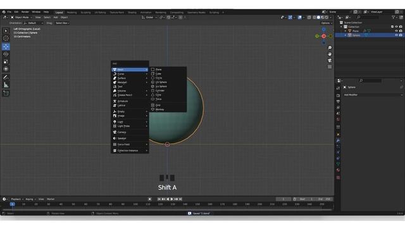This screenshot has width=405, height=228.
Task: Select the Rotate tool
Action: click(x=6, y=54)
